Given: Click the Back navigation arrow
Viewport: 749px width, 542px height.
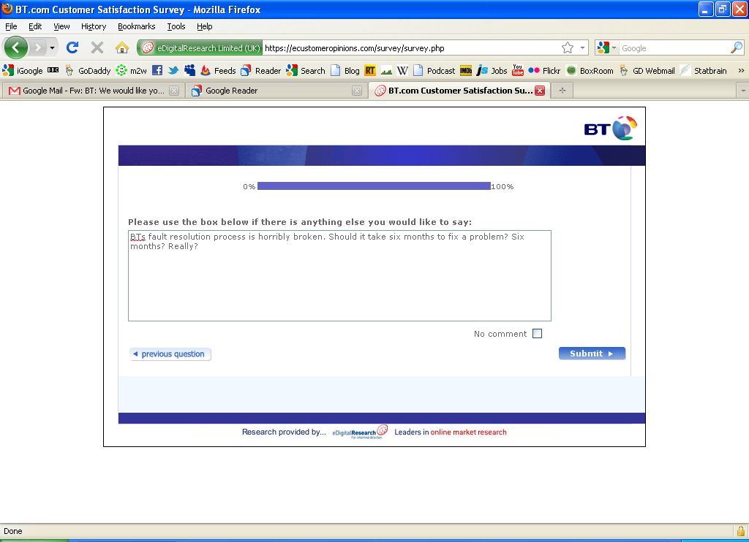Looking at the screenshot, I should click(x=16, y=48).
